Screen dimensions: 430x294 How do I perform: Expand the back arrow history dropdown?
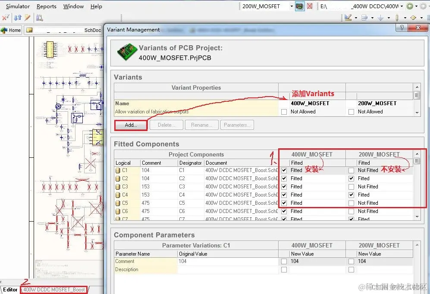click(416, 6)
